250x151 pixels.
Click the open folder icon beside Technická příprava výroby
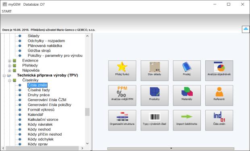pyautogui.click(x=9, y=75)
